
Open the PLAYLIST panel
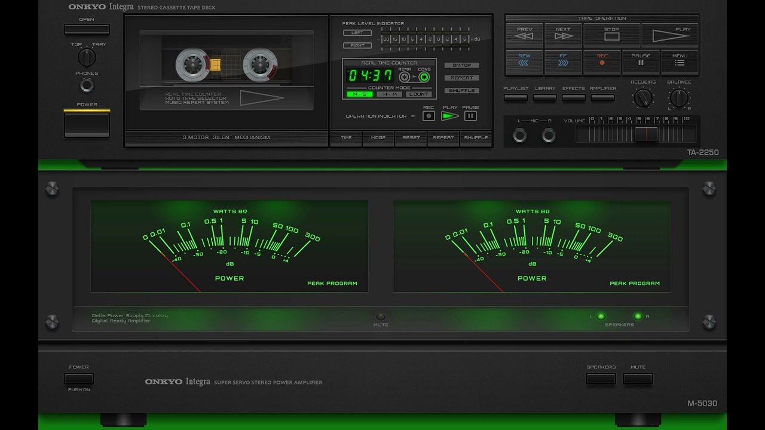(515, 97)
